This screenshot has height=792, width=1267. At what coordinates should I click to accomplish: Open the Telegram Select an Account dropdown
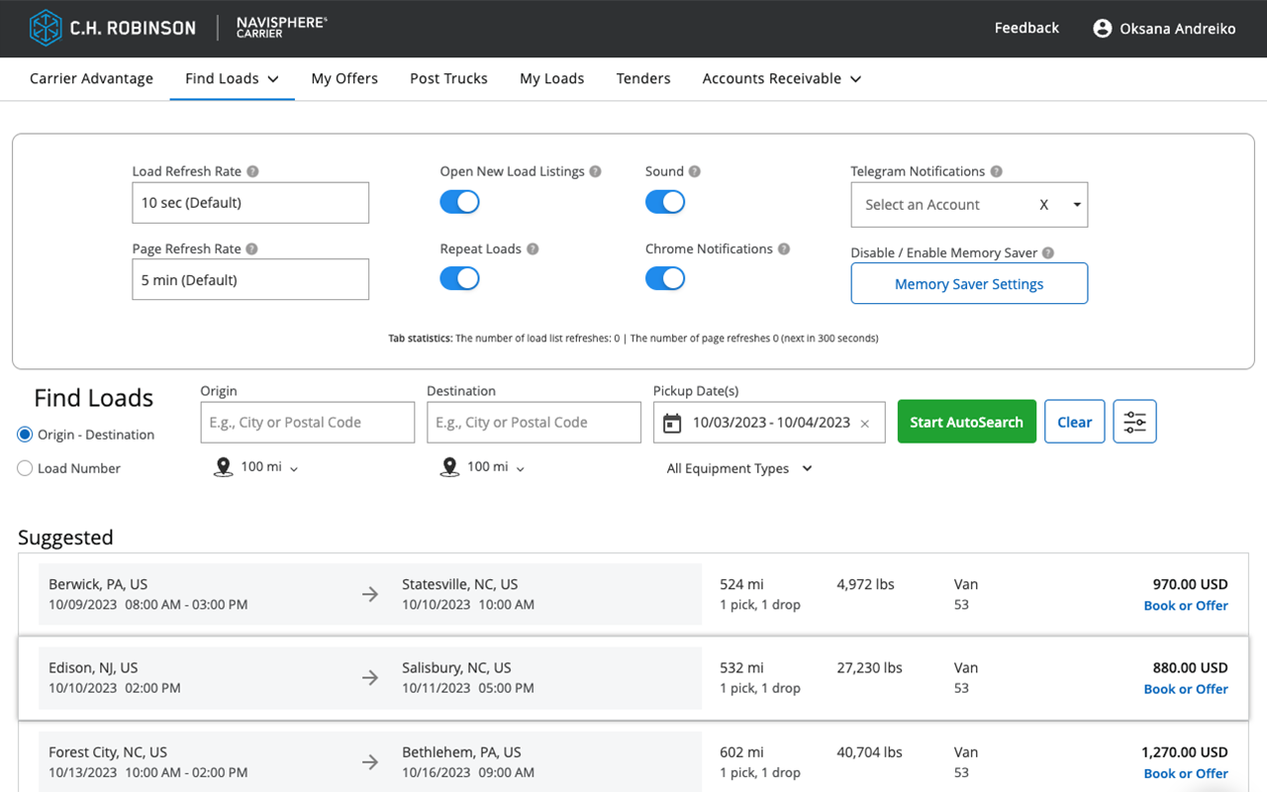(969, 205)
